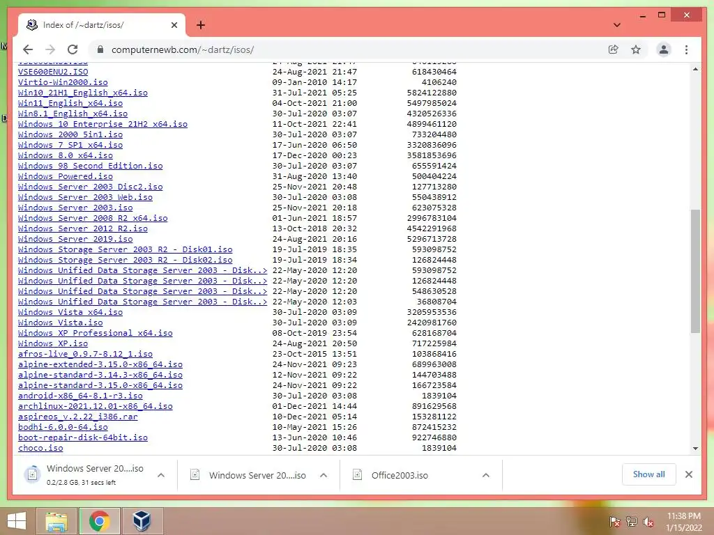Click aspireos_v.2.22_i386.rar link
This screenshot has height=535, width=714.
point(78,417)
